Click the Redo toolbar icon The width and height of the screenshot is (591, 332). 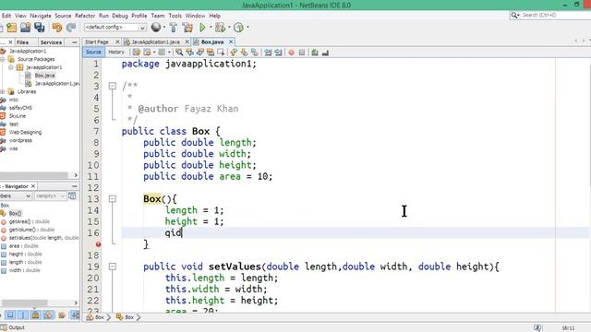tap(70, 27)
